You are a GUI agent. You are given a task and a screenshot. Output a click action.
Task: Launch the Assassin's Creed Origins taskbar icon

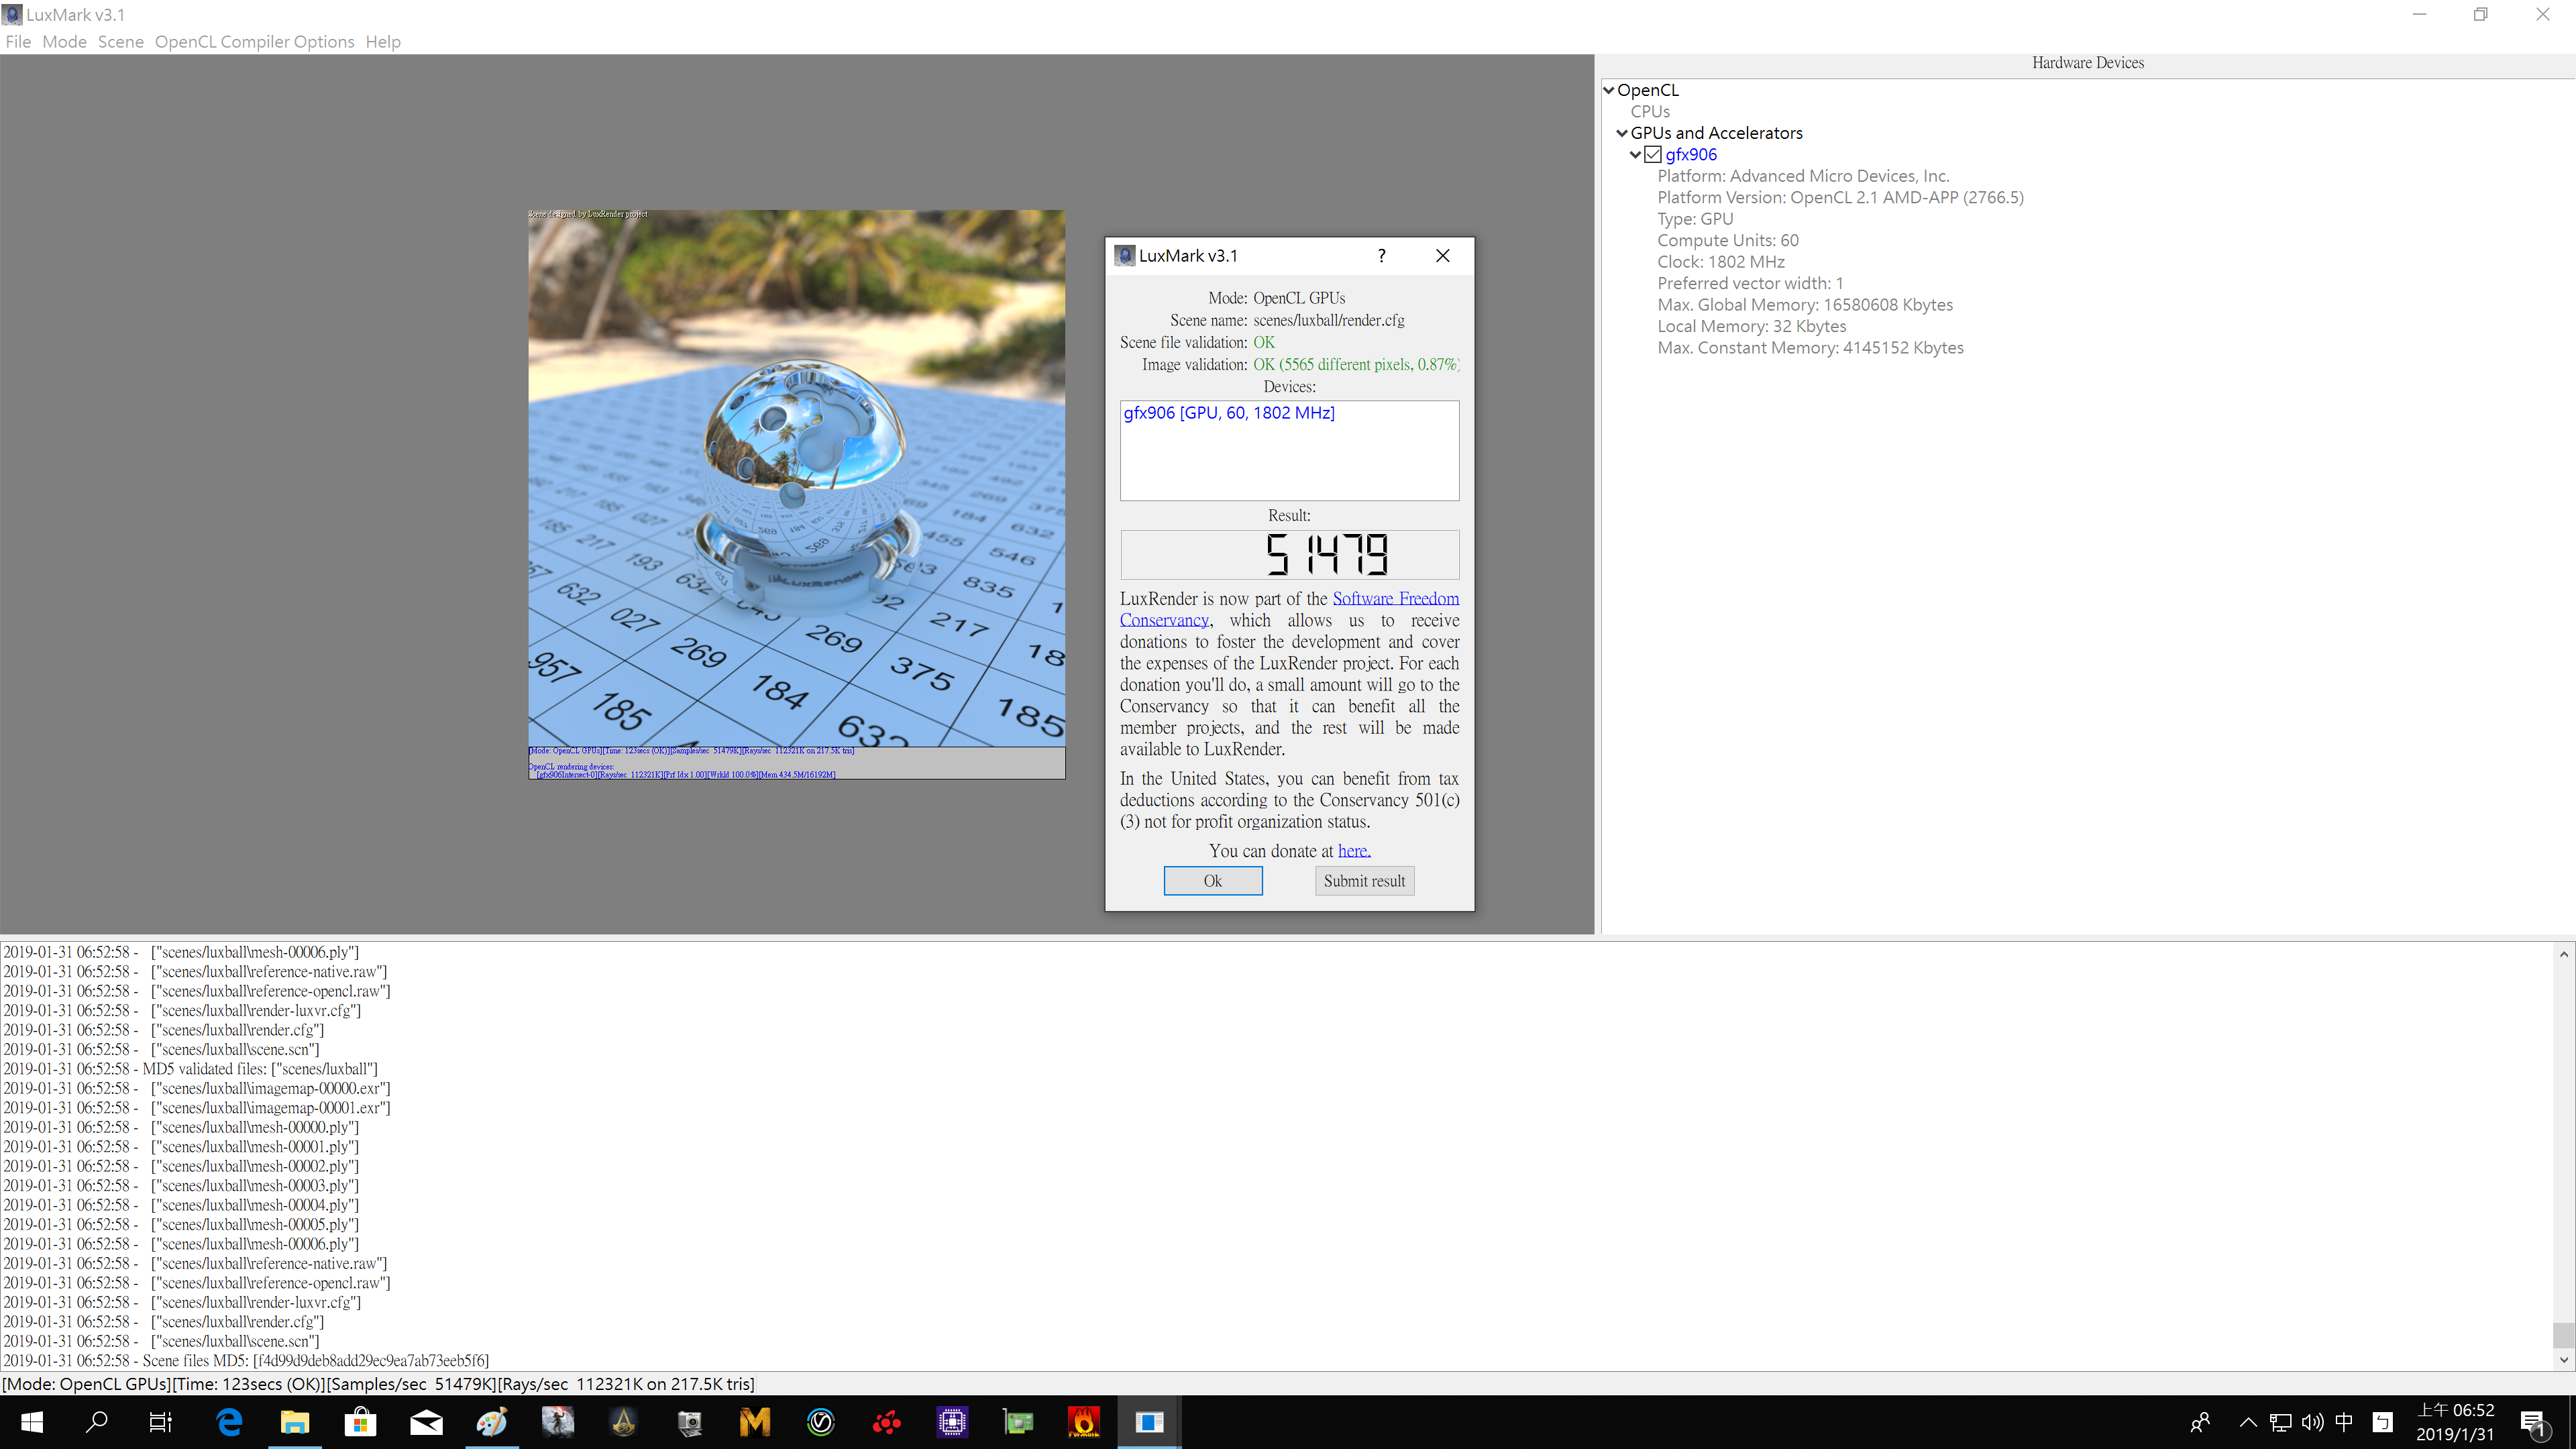[x=623, y=1422]
